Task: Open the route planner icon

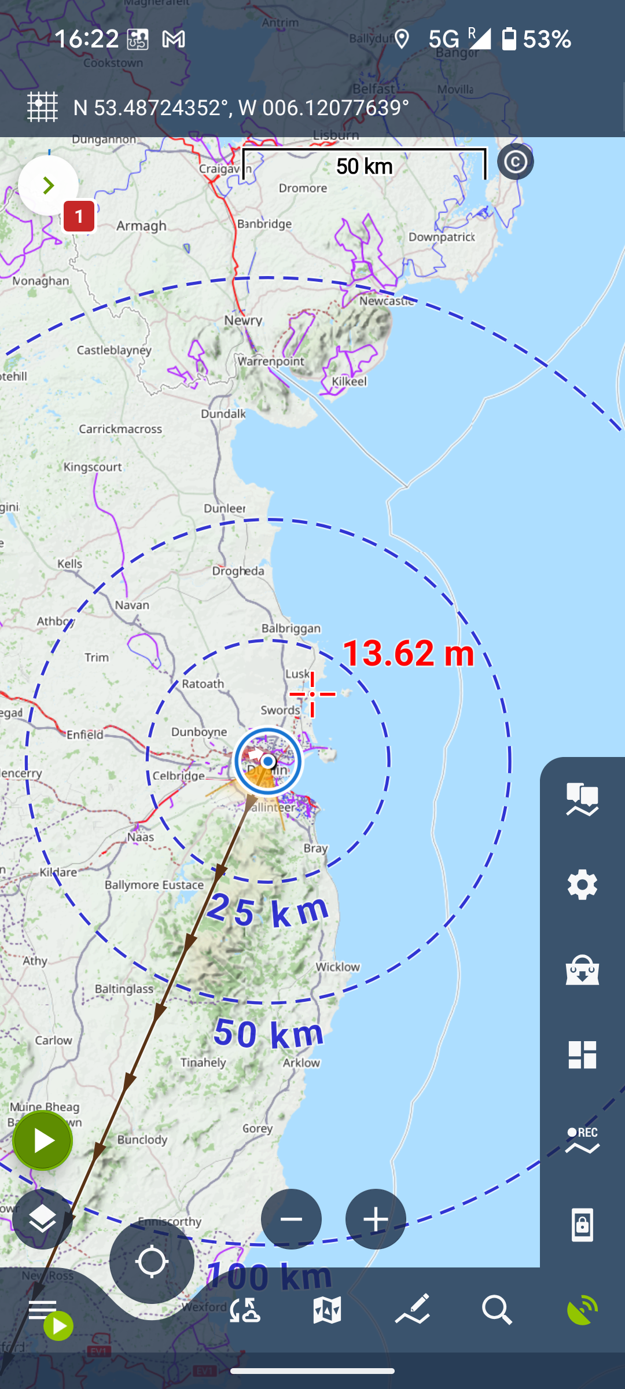Action: tap(244, 1310)
